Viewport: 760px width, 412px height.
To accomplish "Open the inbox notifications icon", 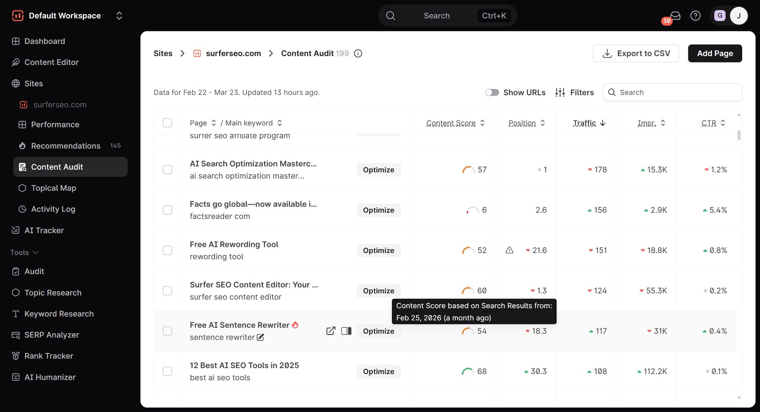I will [675, 15].
